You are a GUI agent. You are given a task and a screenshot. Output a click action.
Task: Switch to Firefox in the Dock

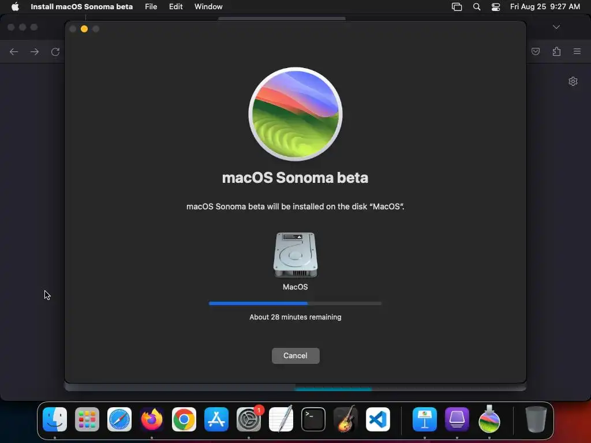click(x=152, y=419)
